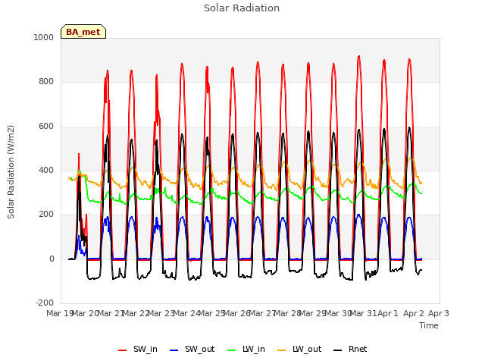Click the Mar 19 x-axis tick label
Image resolution: width=485 pixels, height=364 pixels.
point(60,313)
